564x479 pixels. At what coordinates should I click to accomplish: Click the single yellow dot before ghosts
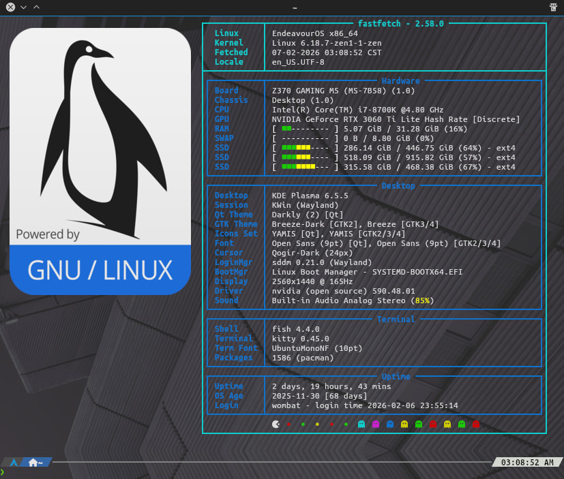pyautogui.click(x=317, y=424)
